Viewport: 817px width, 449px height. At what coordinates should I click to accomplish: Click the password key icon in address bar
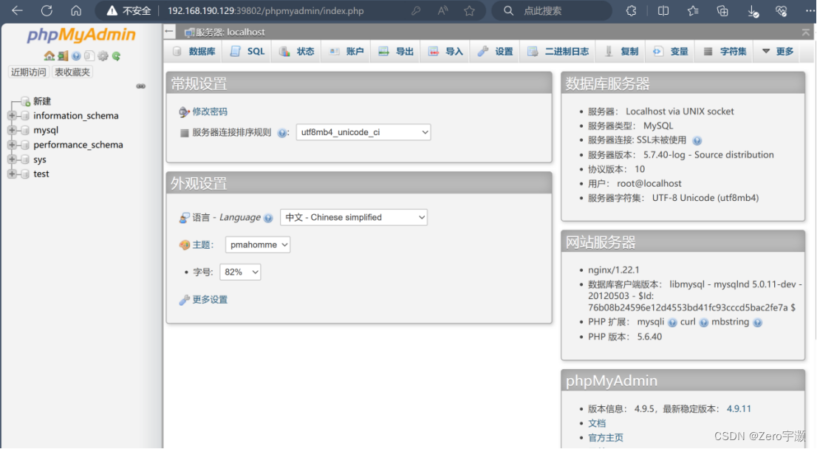415,10
